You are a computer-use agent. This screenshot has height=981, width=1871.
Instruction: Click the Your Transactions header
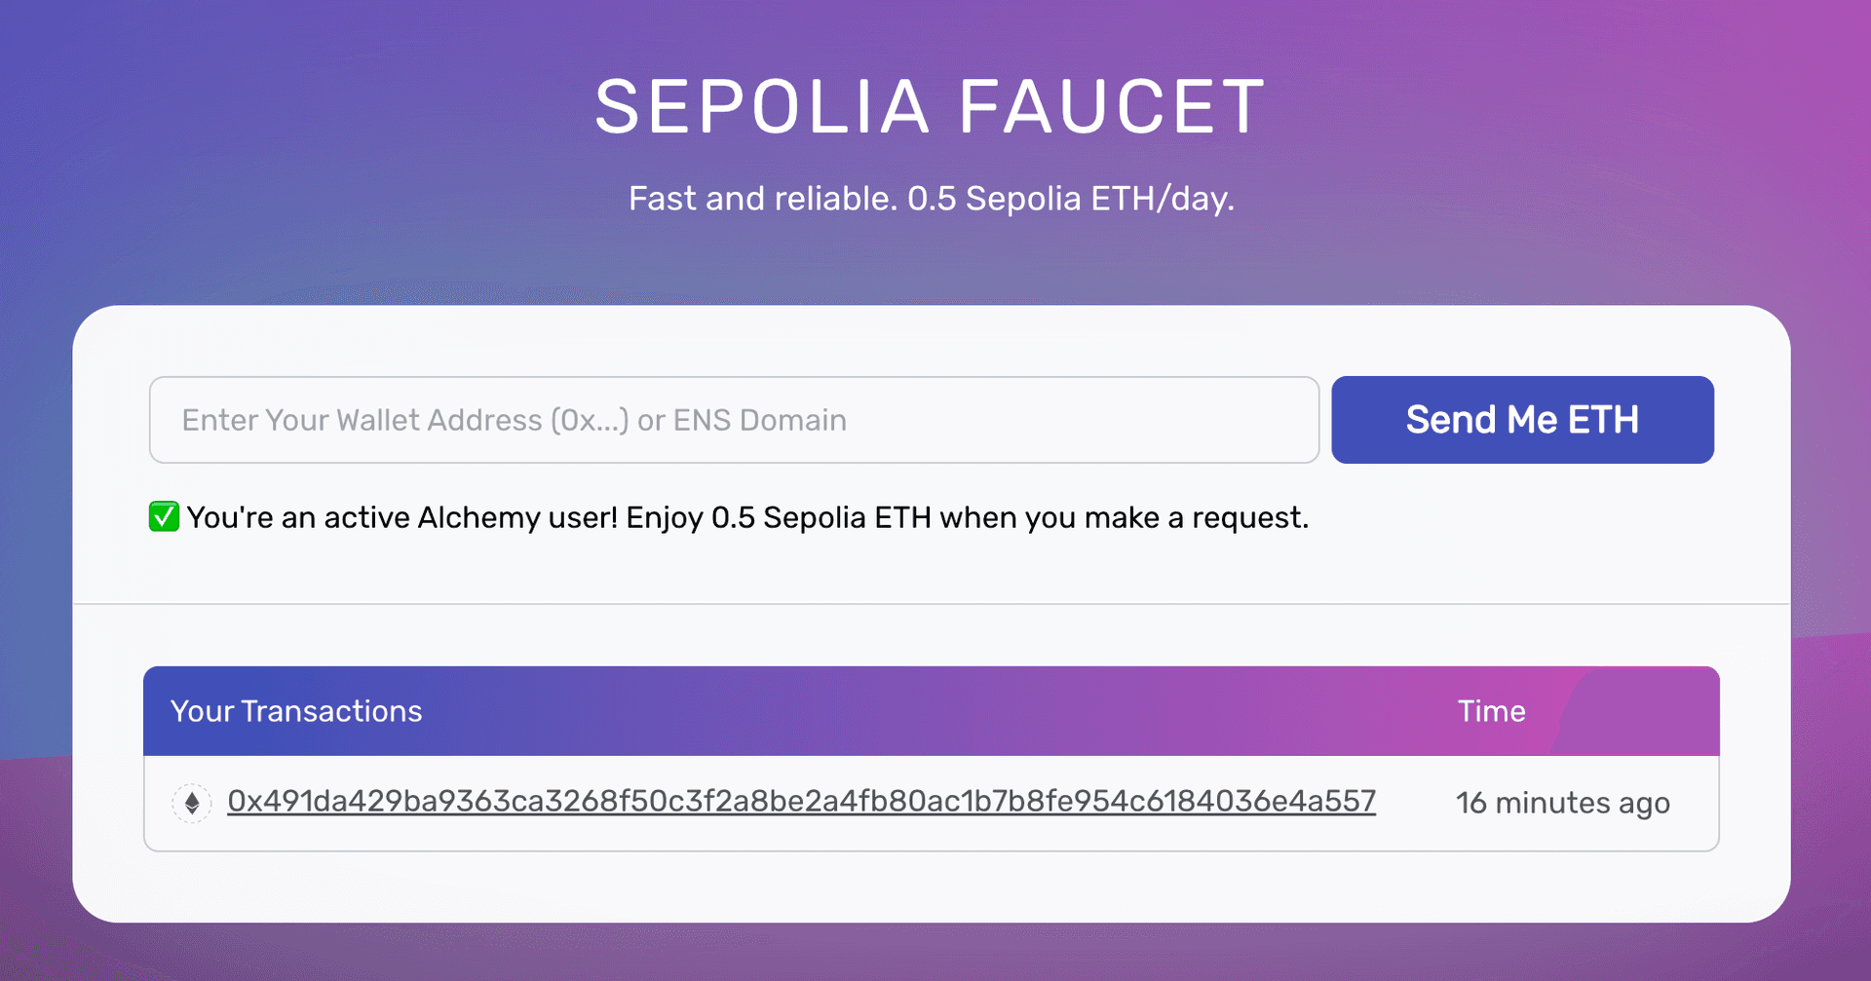(296, 711)
